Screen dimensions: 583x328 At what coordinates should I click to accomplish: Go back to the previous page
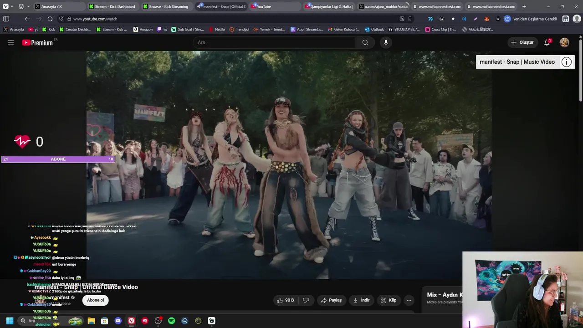pos(27,19)
